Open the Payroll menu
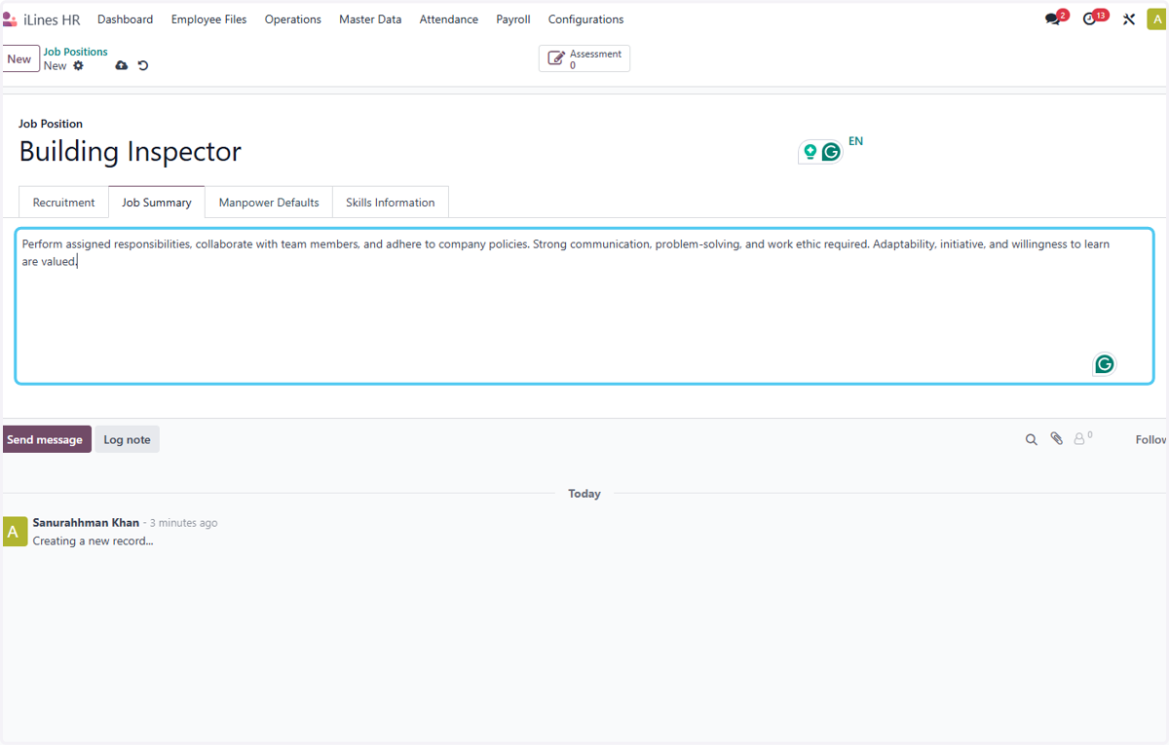This screenshot has height=745, width=1169. coord(513,19)
